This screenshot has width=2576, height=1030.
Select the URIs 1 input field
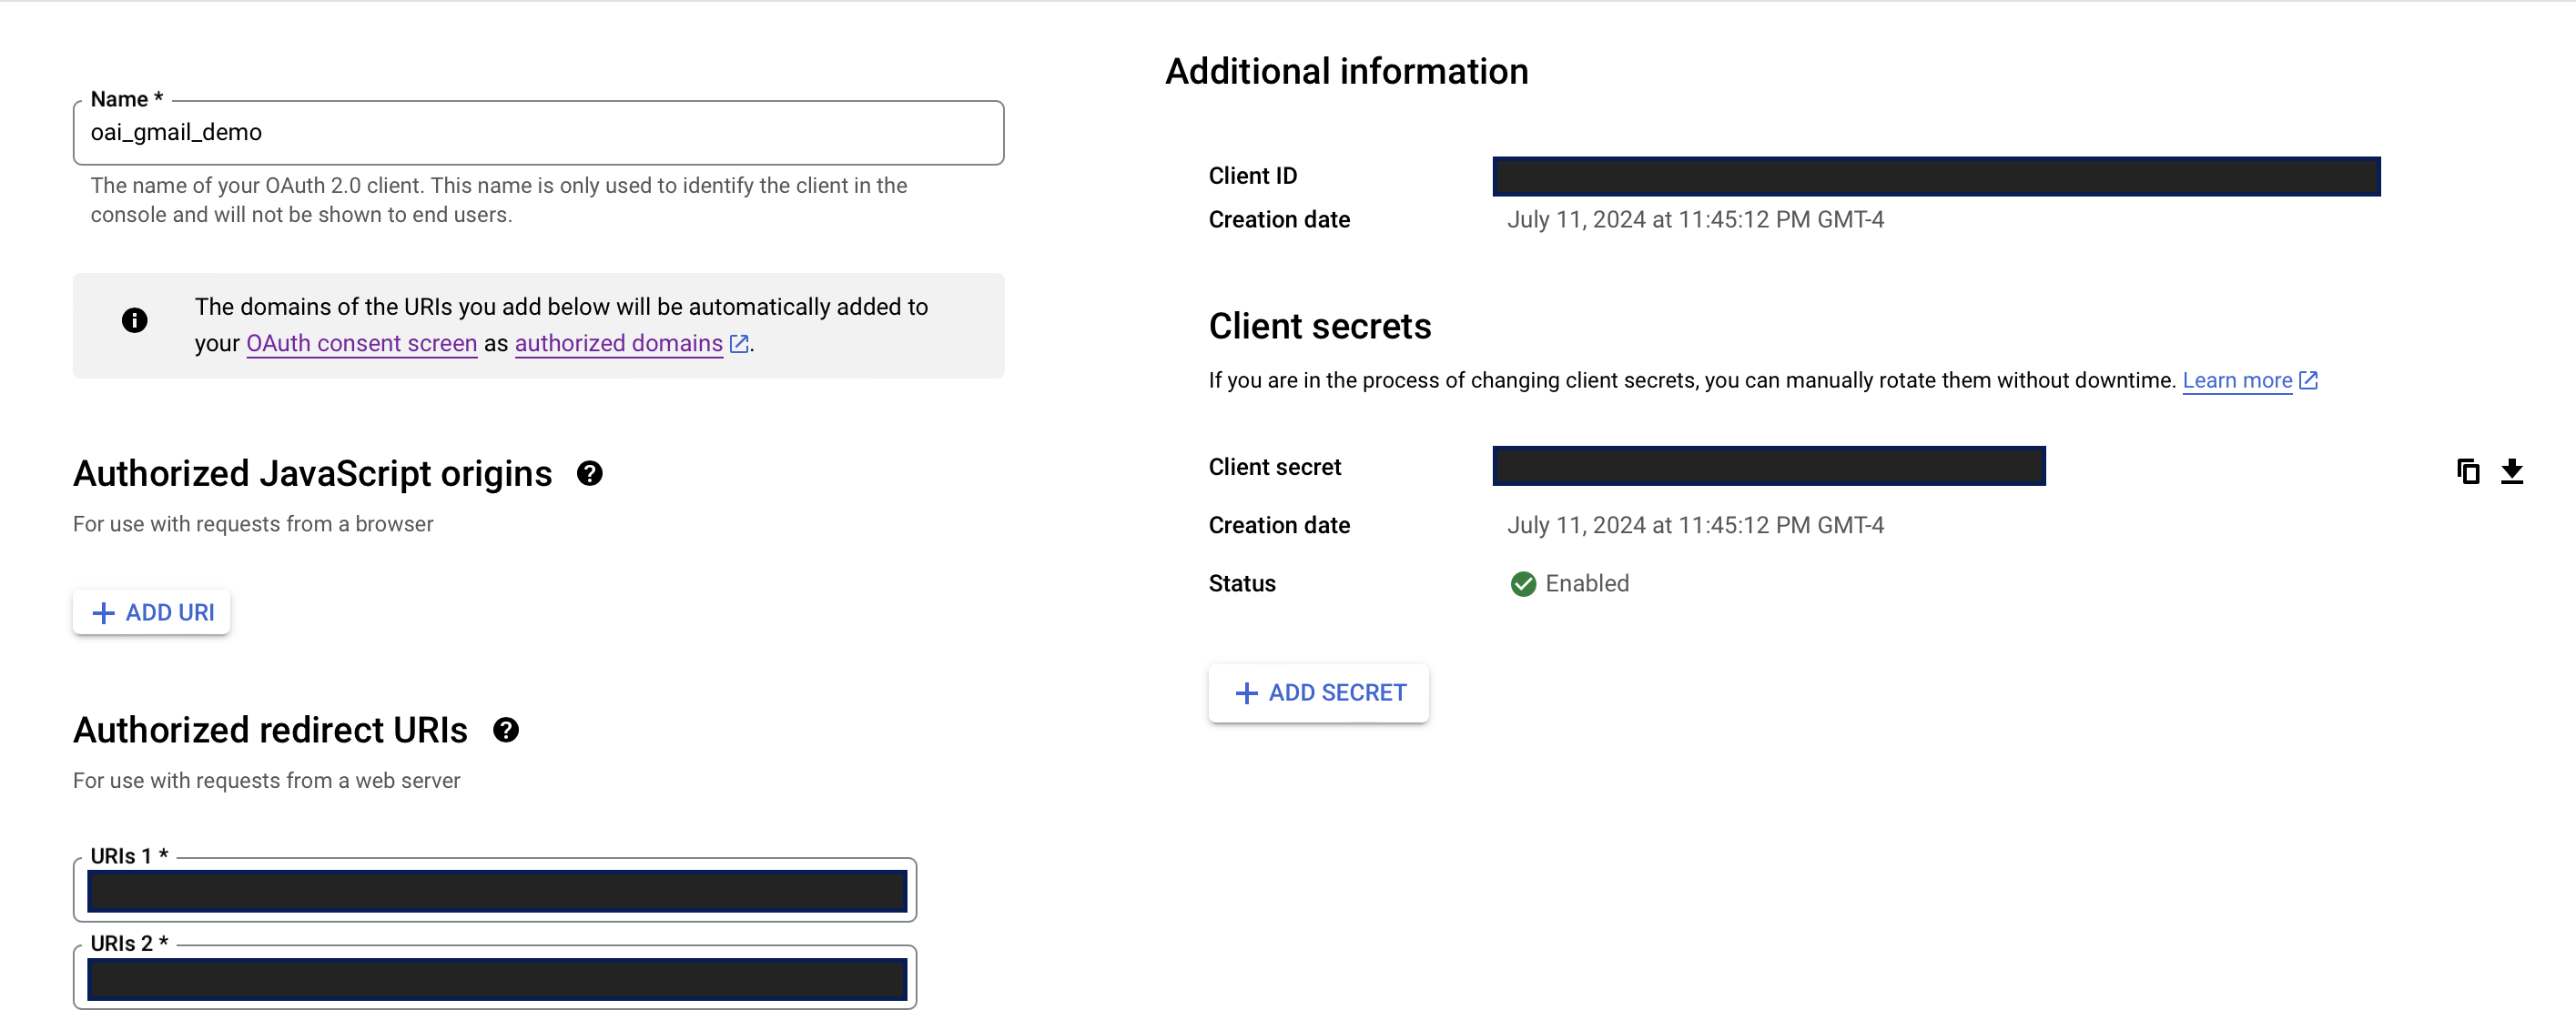(x=497, y=889)
